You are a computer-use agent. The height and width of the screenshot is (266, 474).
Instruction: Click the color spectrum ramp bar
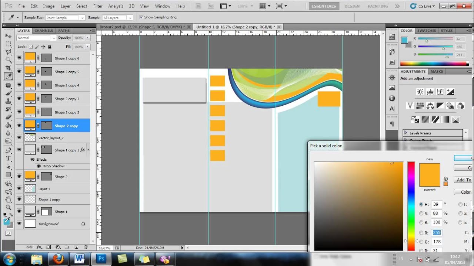pos(434,64)
